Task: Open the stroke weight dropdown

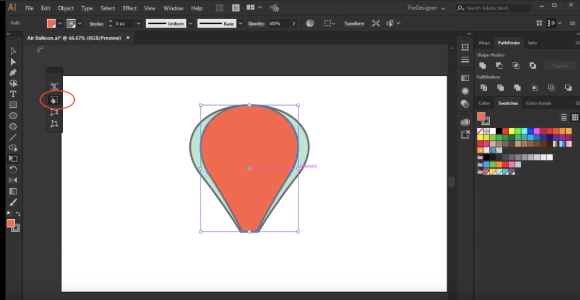Action: [138, 24]
